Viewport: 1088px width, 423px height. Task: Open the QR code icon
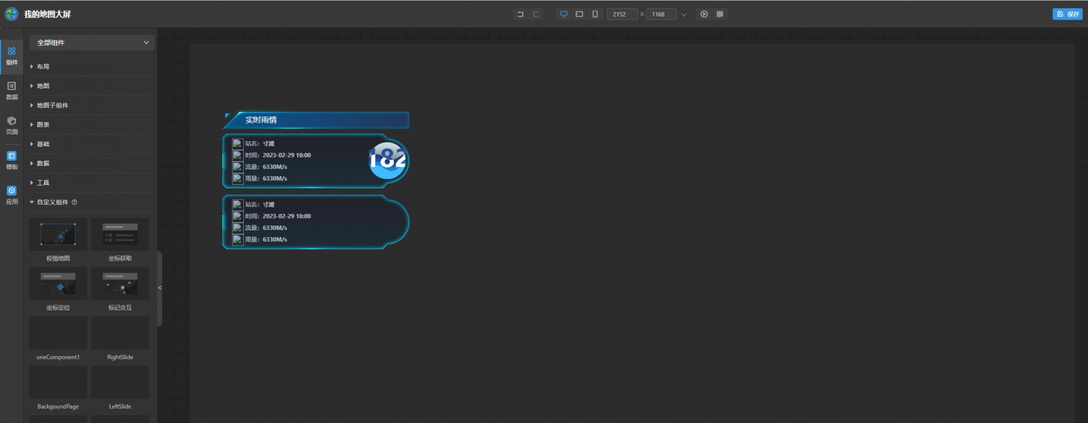(x=720, y=14)
